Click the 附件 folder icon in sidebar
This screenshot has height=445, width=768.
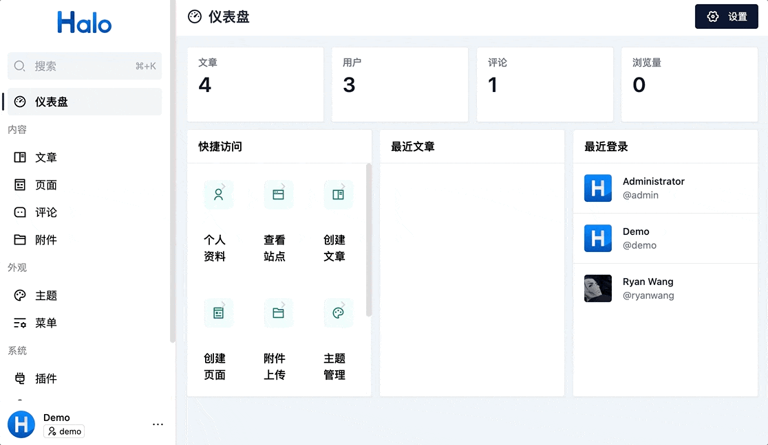click(x=20, y=240)
